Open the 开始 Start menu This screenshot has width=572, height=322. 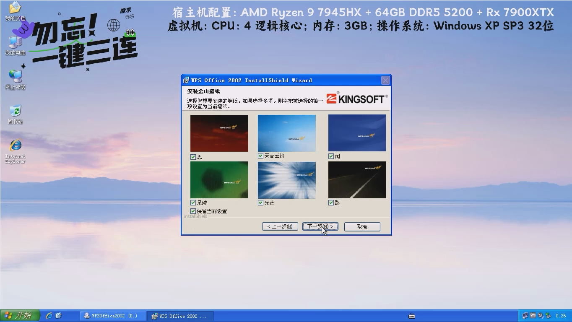[20, 316]
